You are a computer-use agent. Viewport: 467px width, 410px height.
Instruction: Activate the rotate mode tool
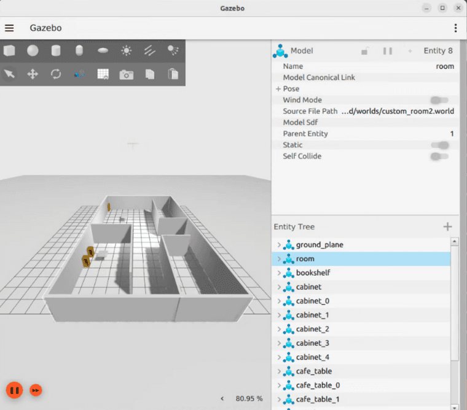coord(56,74)
